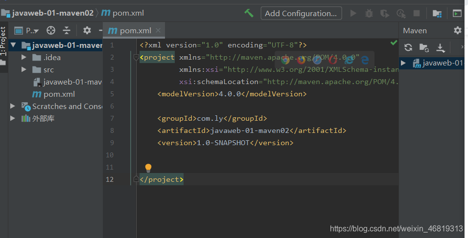
Task: Select the 外部库 library item
Action: coord(38,119)
